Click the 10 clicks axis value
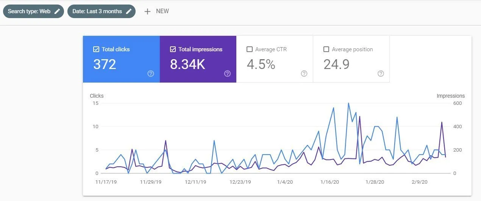This screenshot has width=481, height=201. click(x=95, y=127)
